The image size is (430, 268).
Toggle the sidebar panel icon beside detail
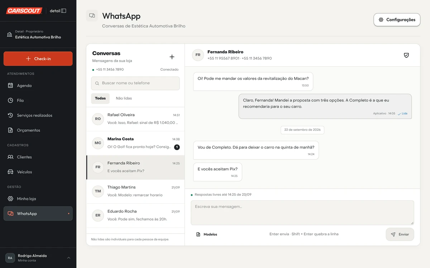(64, 11)
